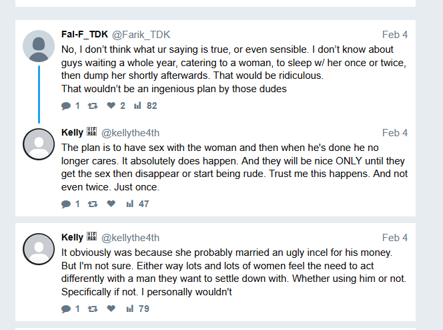The width and height of the screenshot is (443, 330).
Task: Reply to Kelly's tweet about the plan
Action: 66,204
